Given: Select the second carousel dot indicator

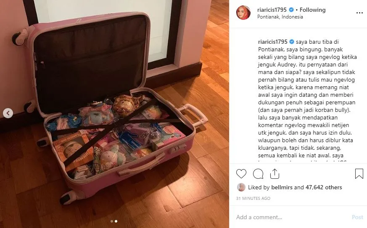Looking at the screenshot, I should point(116,221).
